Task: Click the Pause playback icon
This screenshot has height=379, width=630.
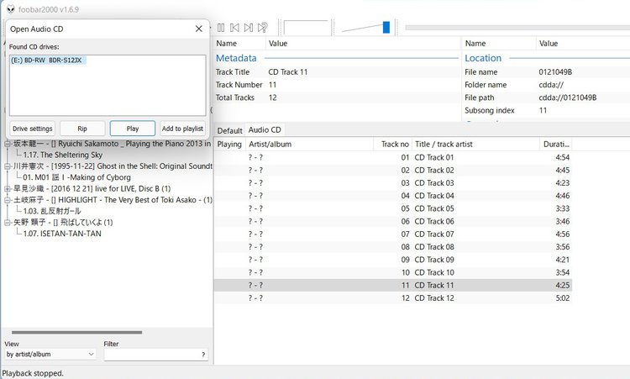Action: click(x=221, y=28)
